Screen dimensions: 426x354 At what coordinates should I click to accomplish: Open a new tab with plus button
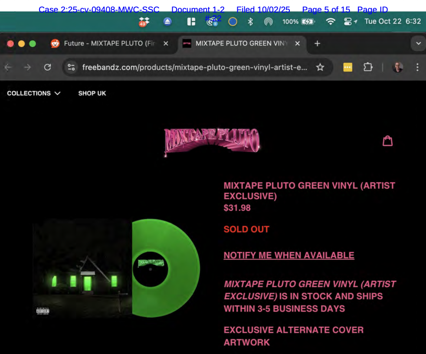click(x=317, y=43)
